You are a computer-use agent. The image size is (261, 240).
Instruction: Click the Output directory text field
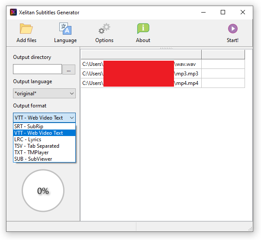coord(38,69)
